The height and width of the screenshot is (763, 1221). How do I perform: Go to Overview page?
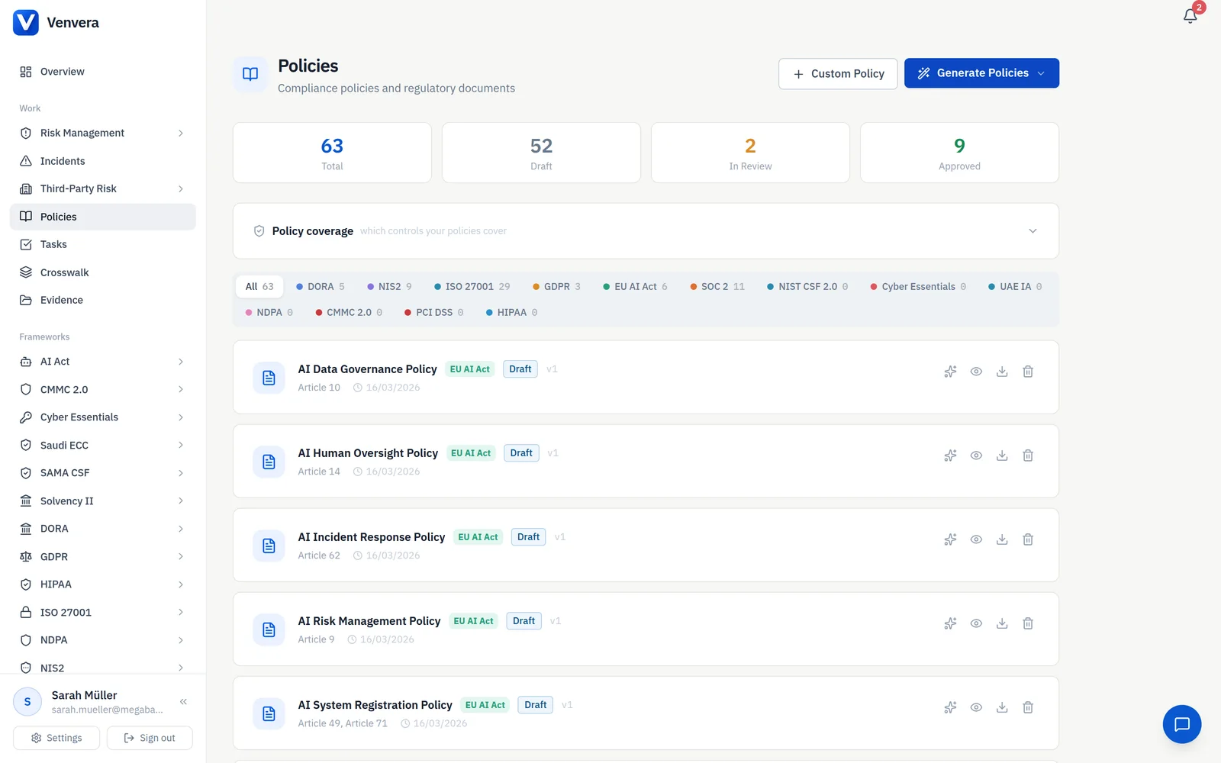pyautogui.click(x=103, y=72)
